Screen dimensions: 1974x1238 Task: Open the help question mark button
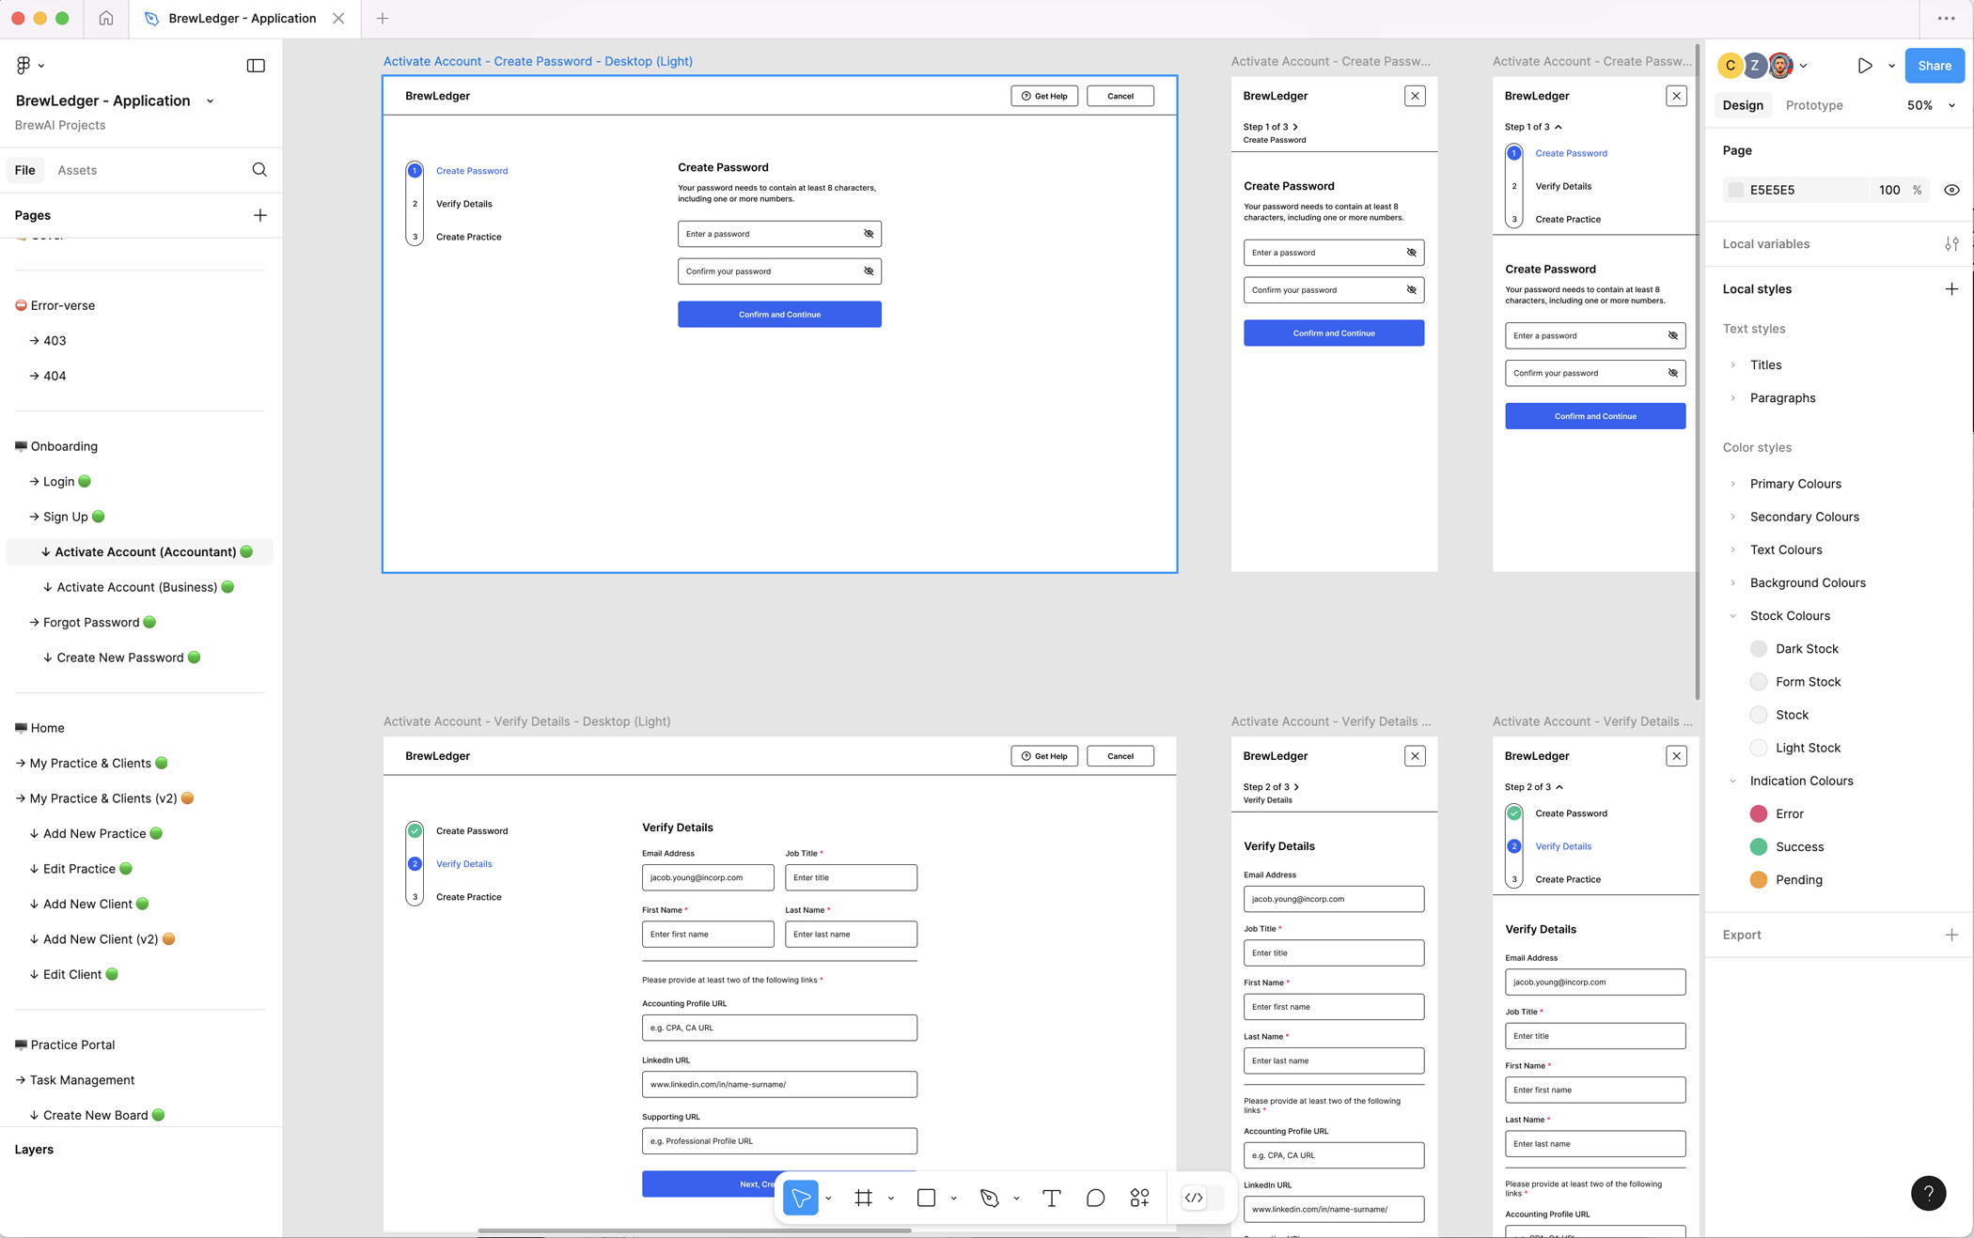tap(1928, 1193)
